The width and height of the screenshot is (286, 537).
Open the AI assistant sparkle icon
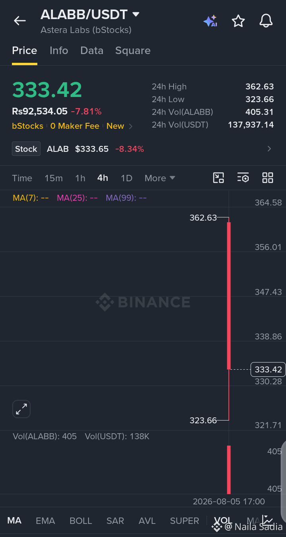[210, 21]
